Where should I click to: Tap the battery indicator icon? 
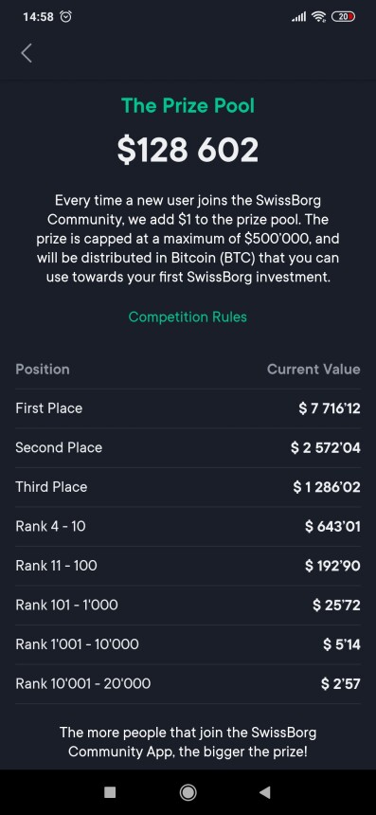point(343,17)
